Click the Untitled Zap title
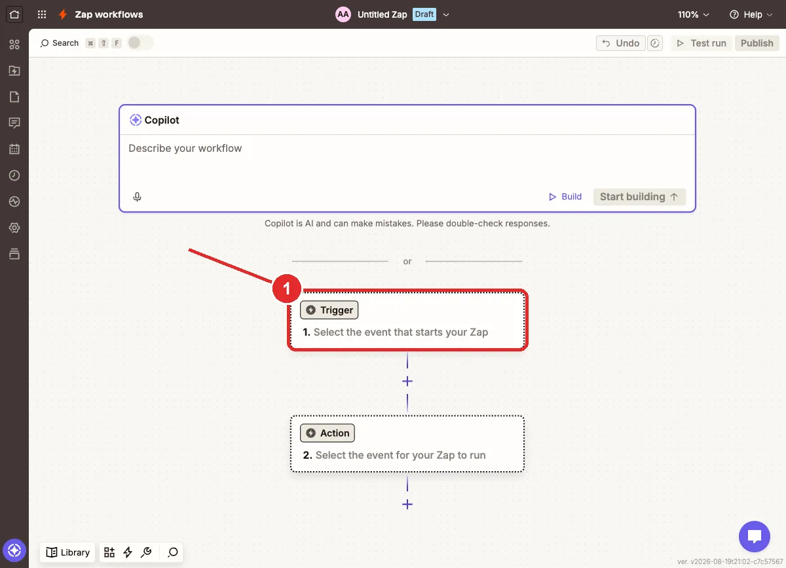786x568 pixels. coord(383,14)
